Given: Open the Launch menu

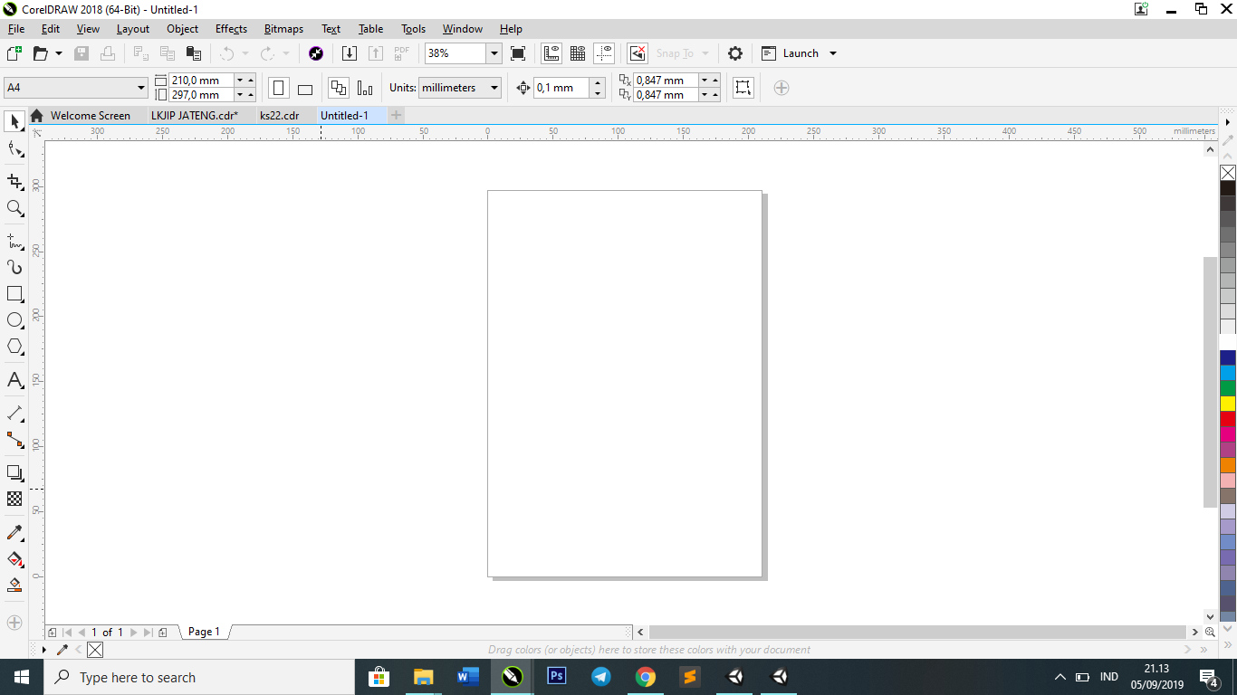Looking at the screenshot, I should 798,52.
